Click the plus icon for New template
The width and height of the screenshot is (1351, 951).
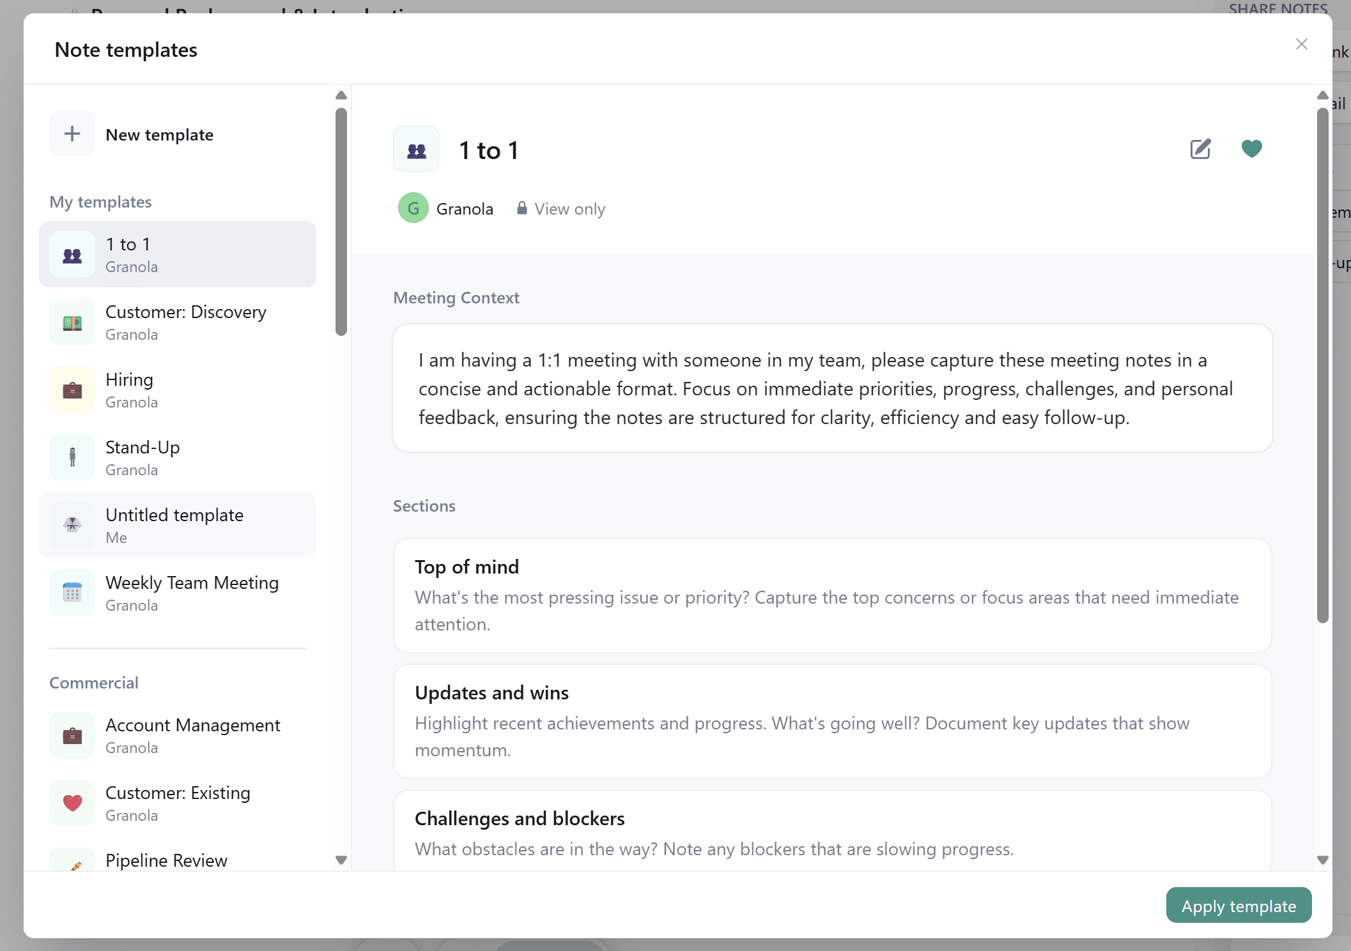point(72,133)
